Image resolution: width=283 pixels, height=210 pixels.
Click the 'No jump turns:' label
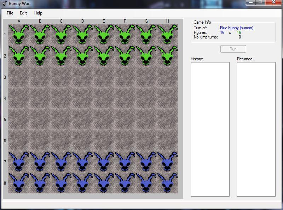206,37
